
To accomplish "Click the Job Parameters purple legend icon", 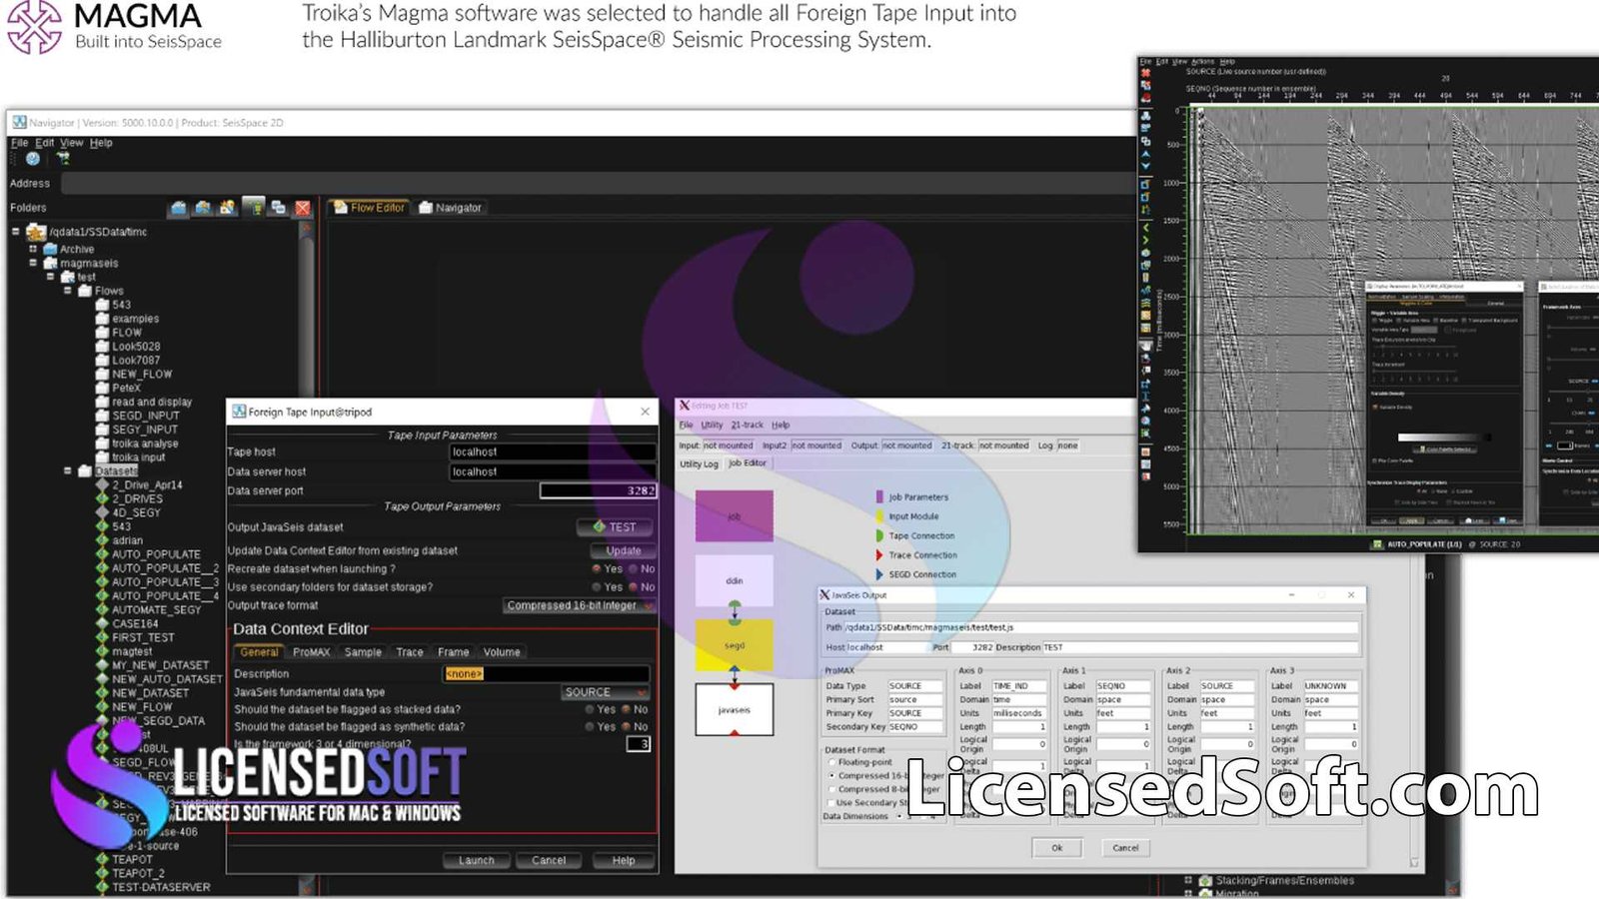I will pos(879,496).
